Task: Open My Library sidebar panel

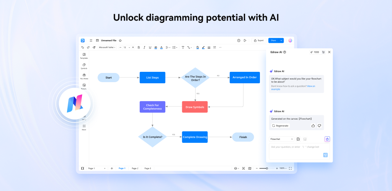Action: point(84,76)
